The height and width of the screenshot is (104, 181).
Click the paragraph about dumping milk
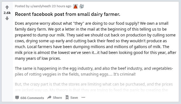click(x=95, y=41)
